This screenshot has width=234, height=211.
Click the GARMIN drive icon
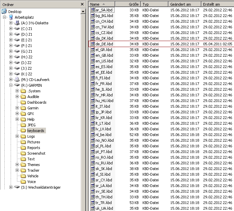[17, 85]
